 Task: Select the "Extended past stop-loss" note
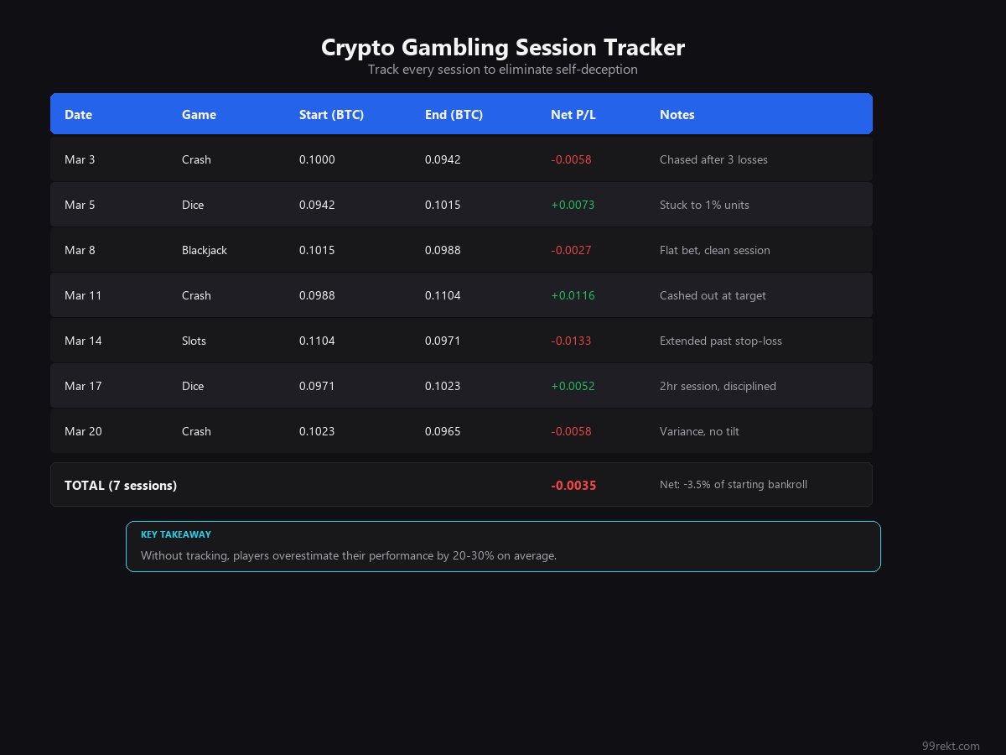pos(720,341)
